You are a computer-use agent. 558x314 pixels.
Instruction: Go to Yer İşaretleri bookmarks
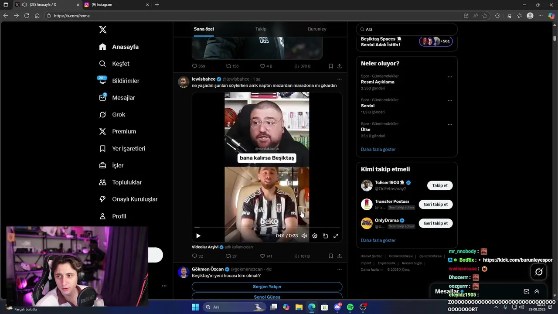[122, 148]
